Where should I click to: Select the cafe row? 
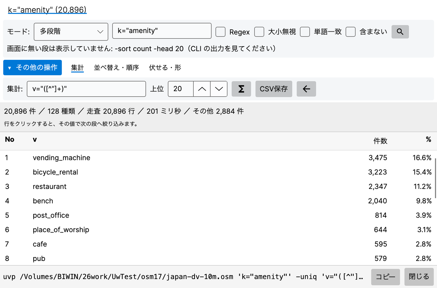tap(218, 244)
